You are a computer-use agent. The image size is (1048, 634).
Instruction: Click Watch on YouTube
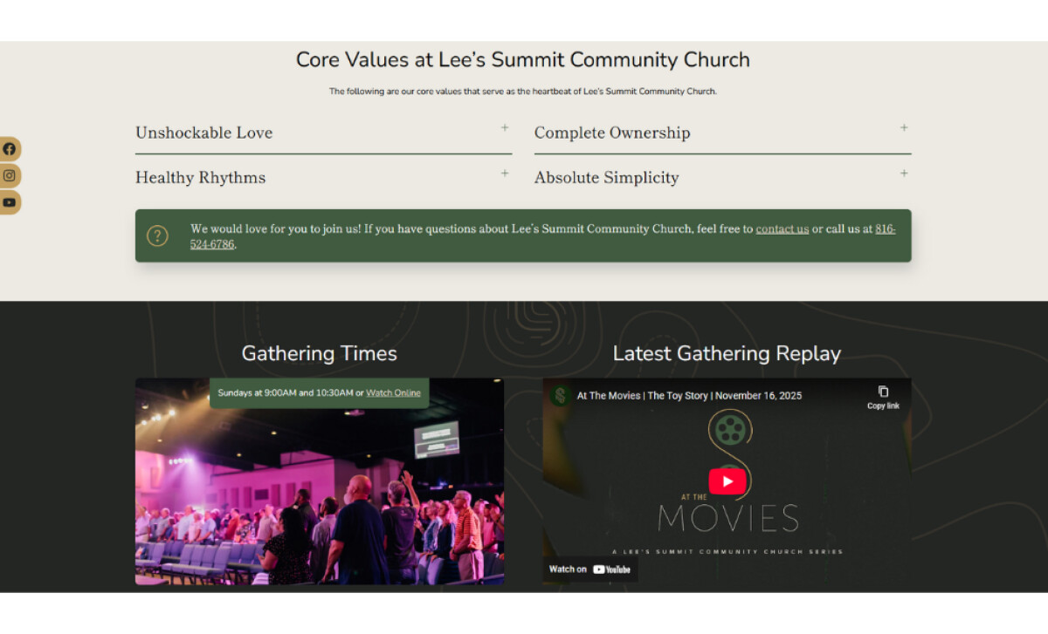click(590, 569)
